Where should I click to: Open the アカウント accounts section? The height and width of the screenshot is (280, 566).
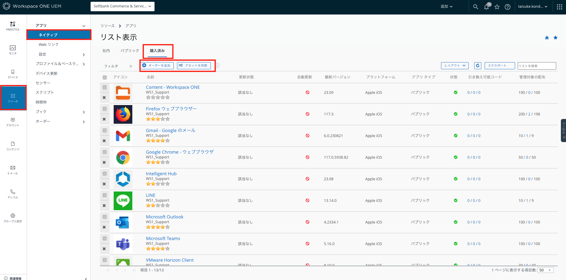[13, 122]
